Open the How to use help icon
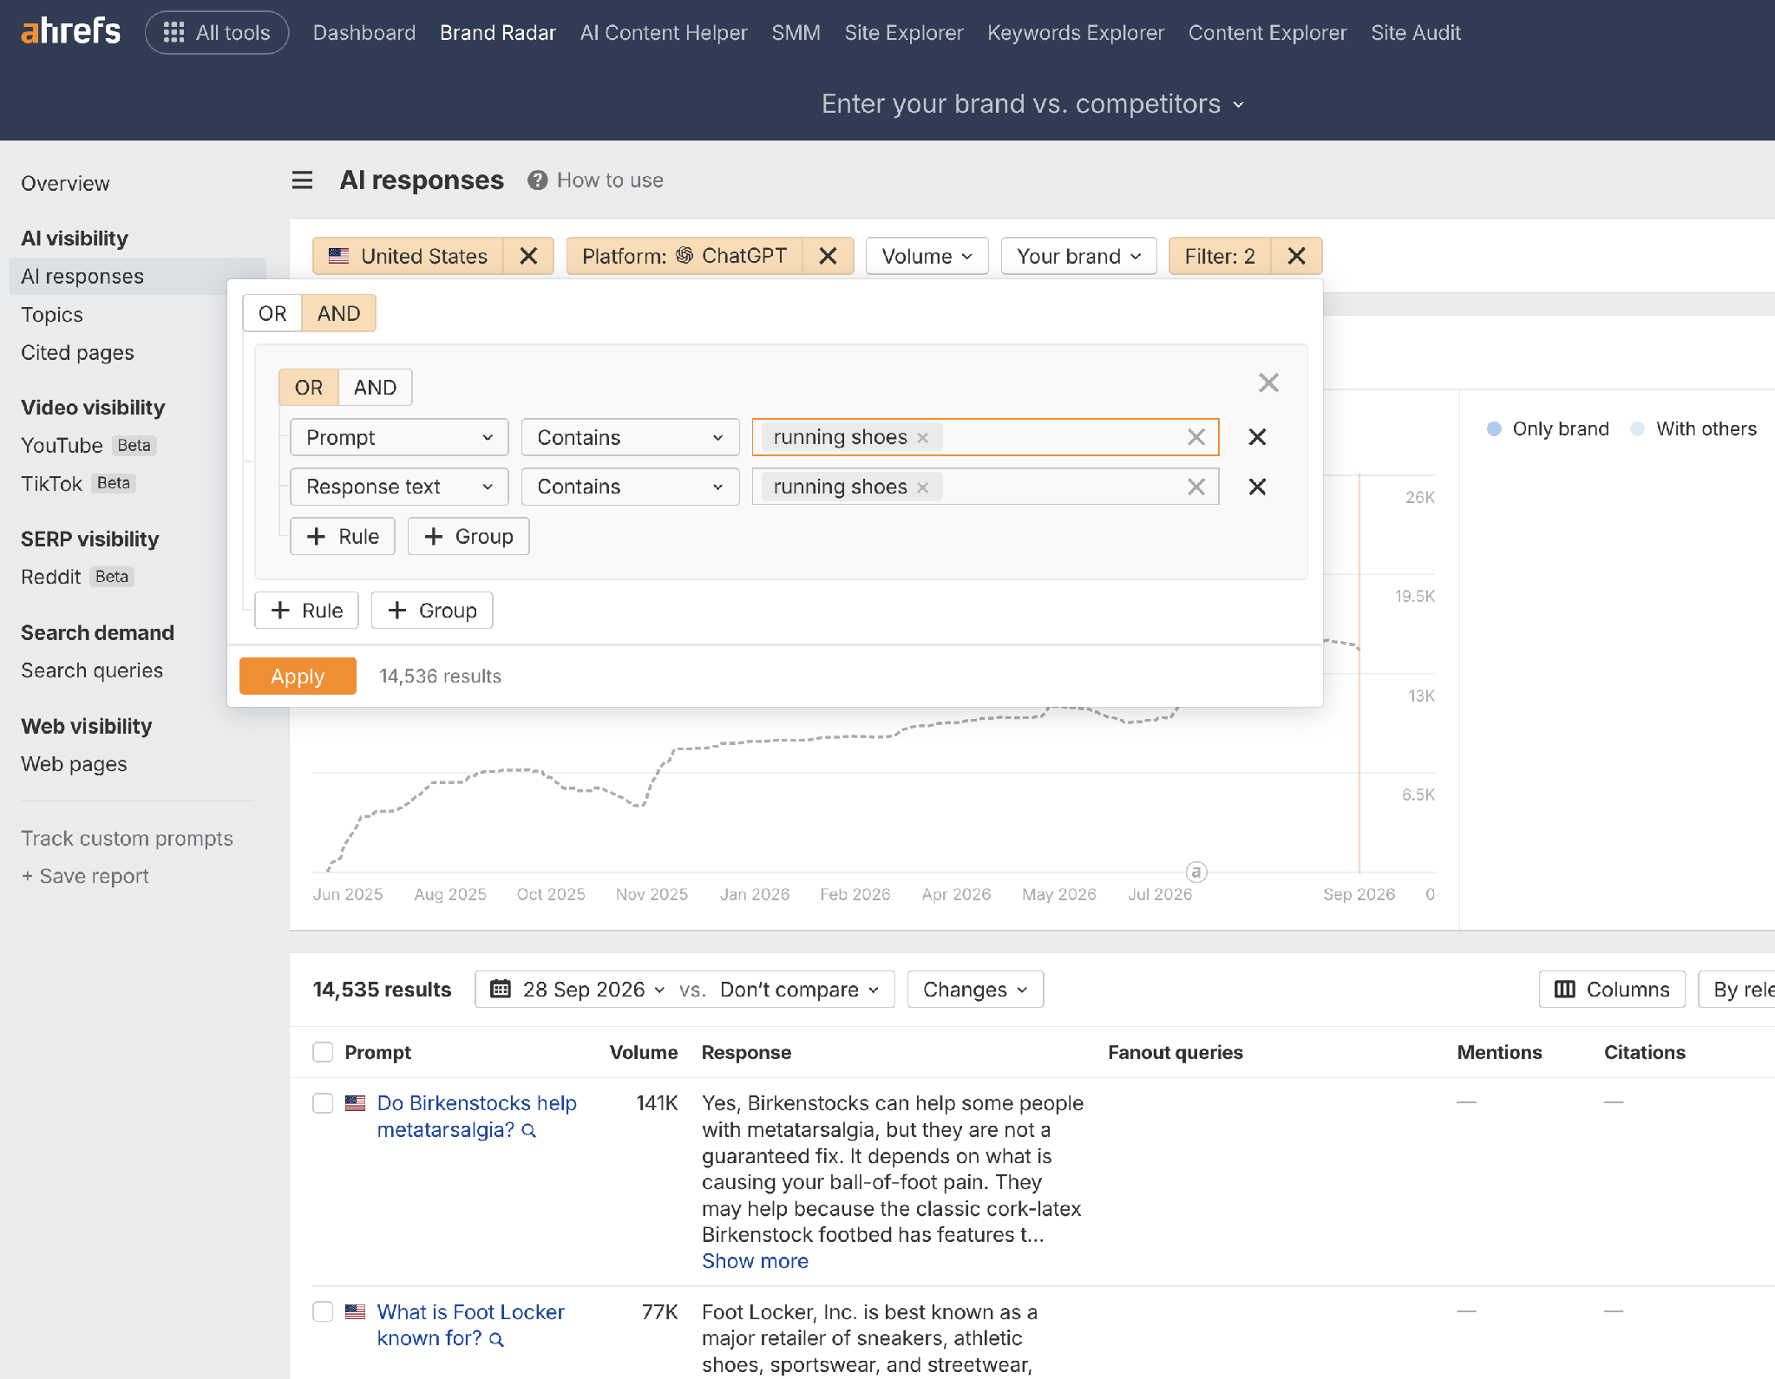1775x1379 pixels. (x=538, y=180)
